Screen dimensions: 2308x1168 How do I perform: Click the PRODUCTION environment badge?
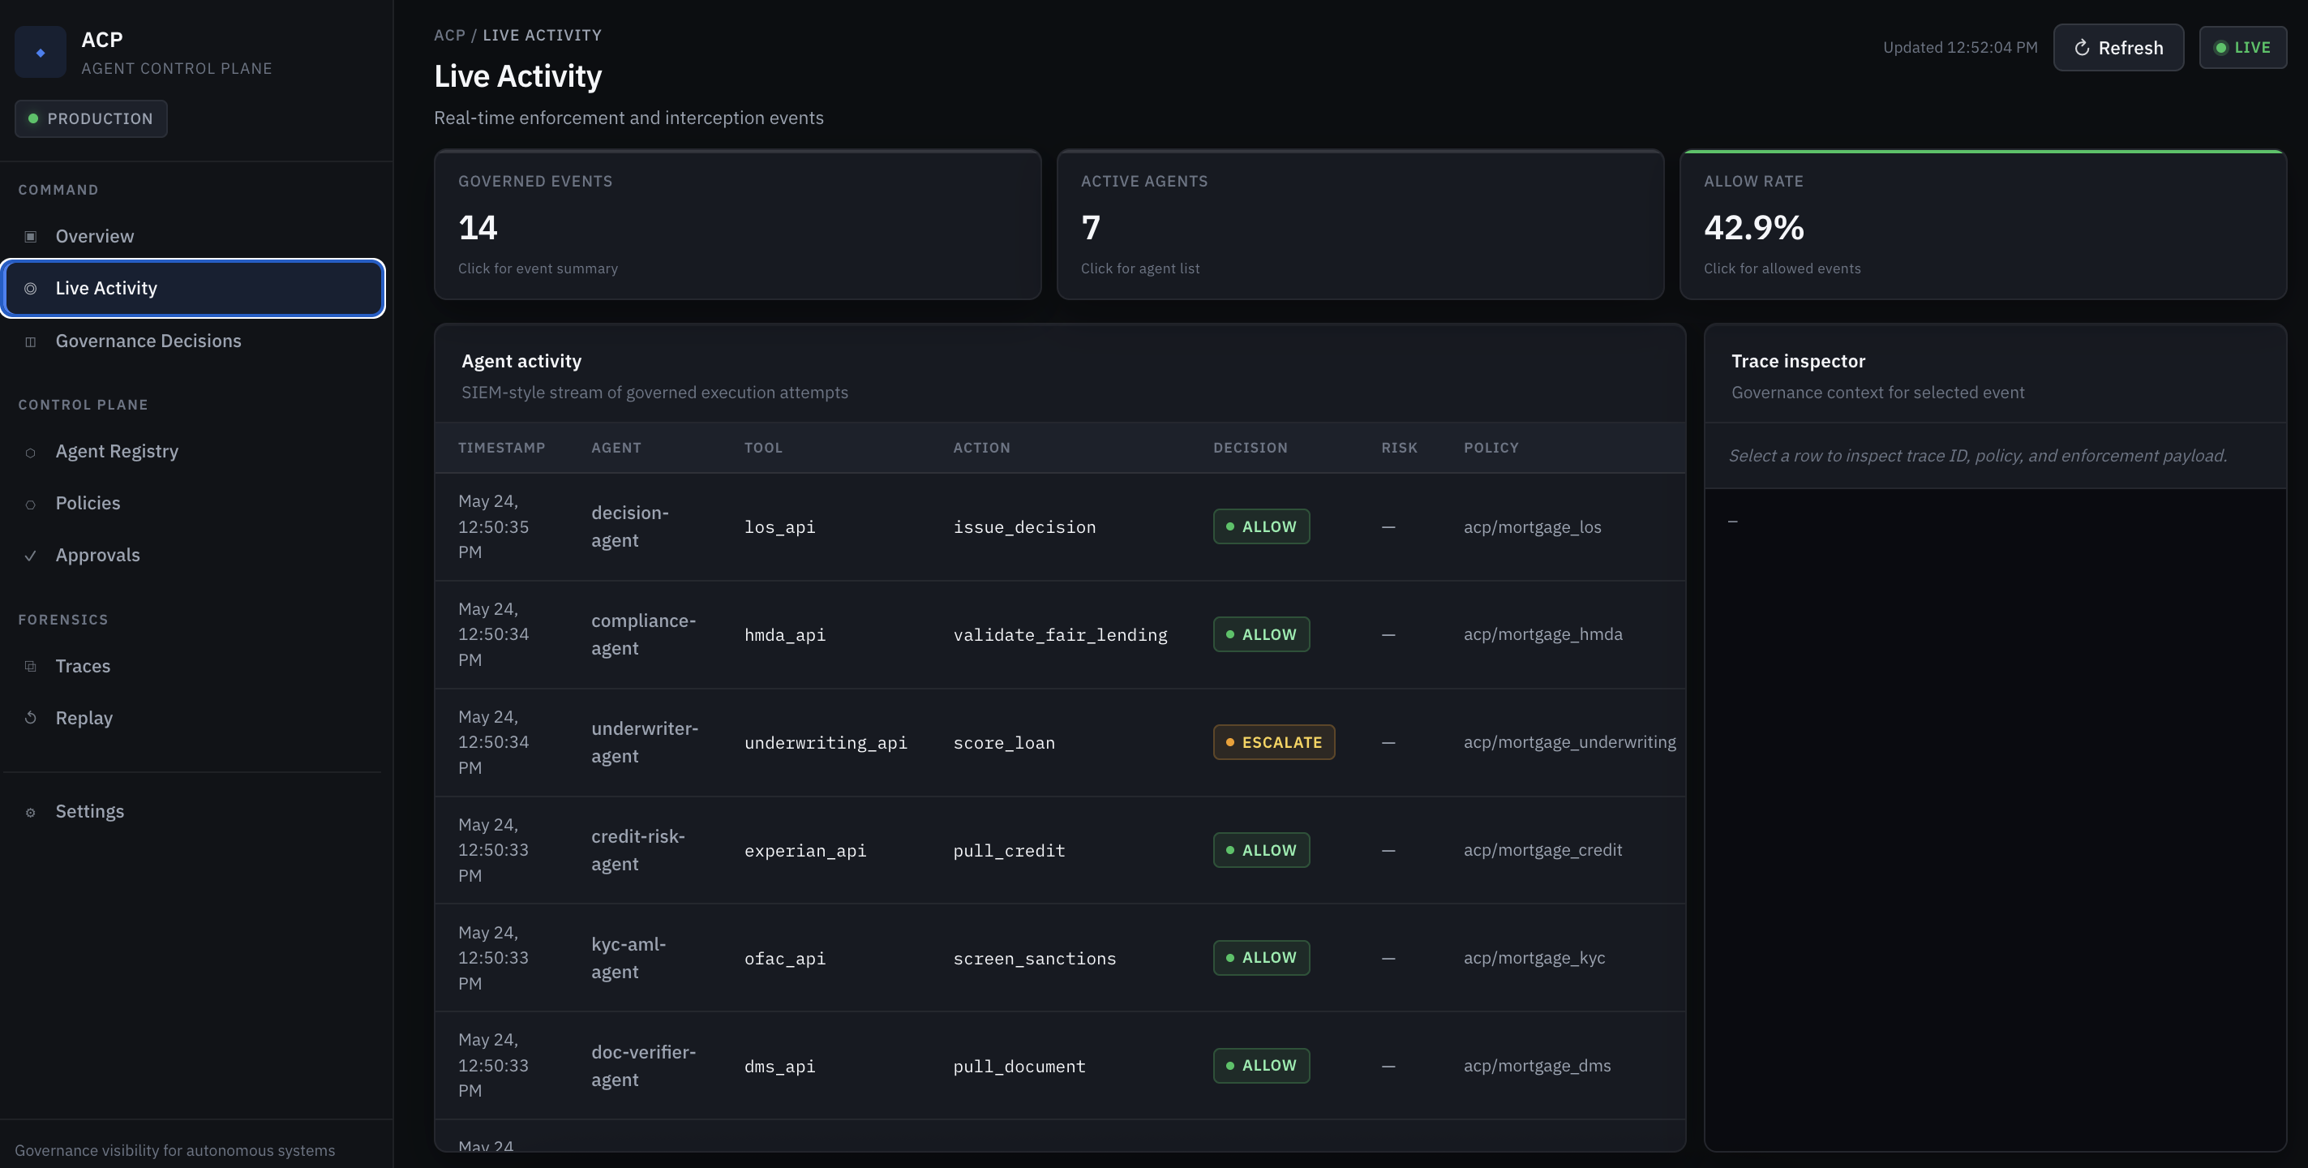click(x=91, y=118)
